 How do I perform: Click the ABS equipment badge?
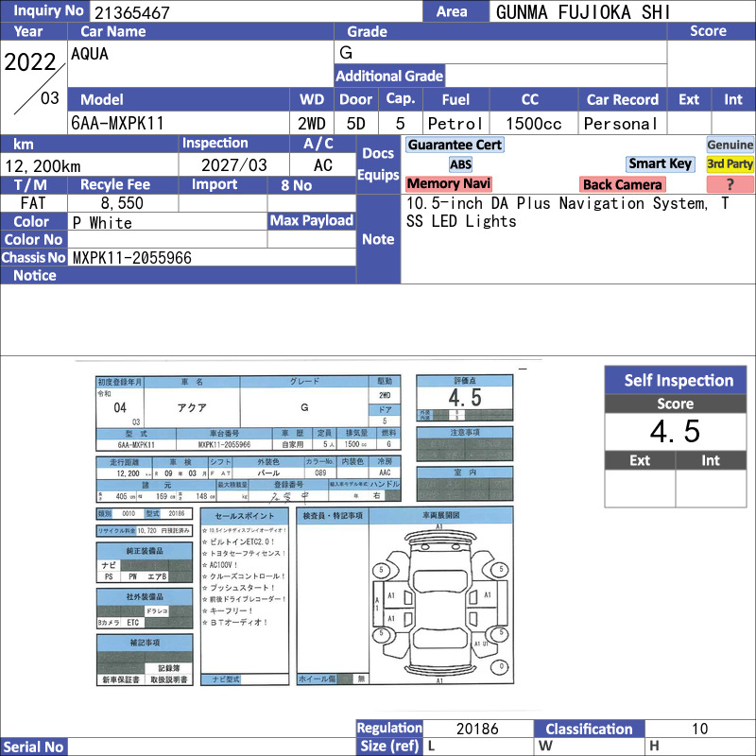pos(460,164)
